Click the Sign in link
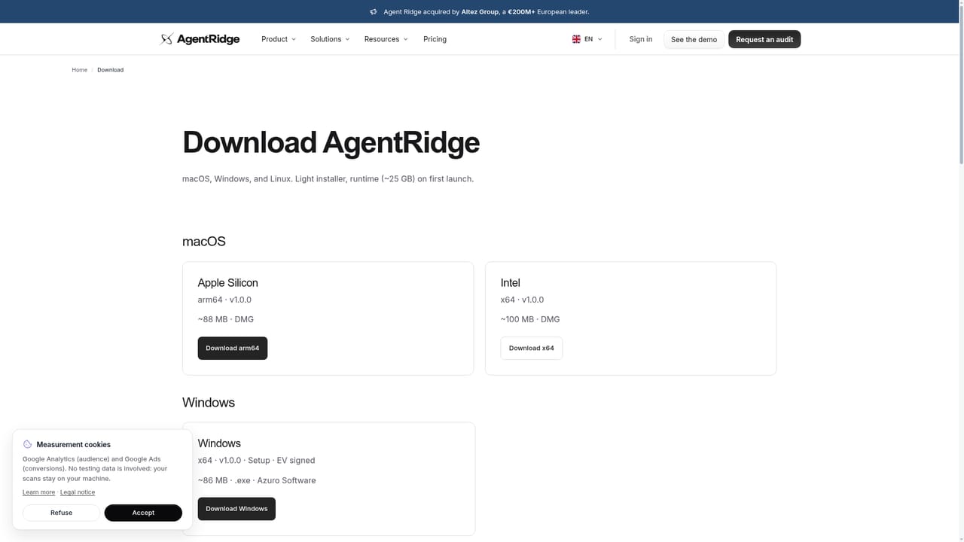Image resolution: width=964 pixels, height=542 pixels. coord(641,39)
